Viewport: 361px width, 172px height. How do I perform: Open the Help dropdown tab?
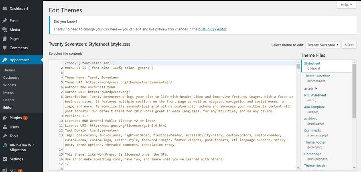coord(346,5)
